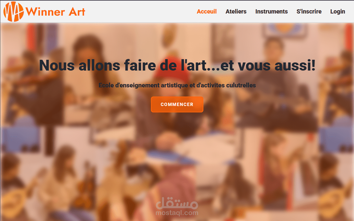354x221 pixels.
Task: Open the Ateliers page from navigation
Action: (x=236, y=11)
